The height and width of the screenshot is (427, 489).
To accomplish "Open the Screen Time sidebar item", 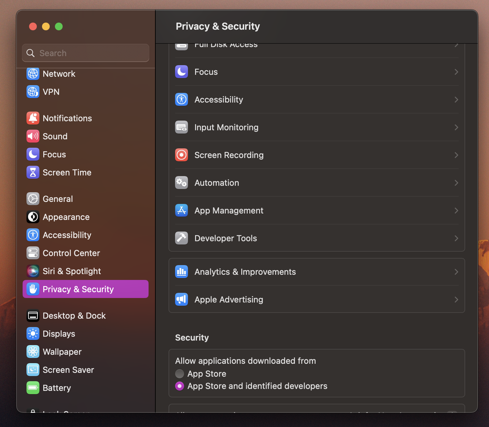I will [x=67, y=173].
